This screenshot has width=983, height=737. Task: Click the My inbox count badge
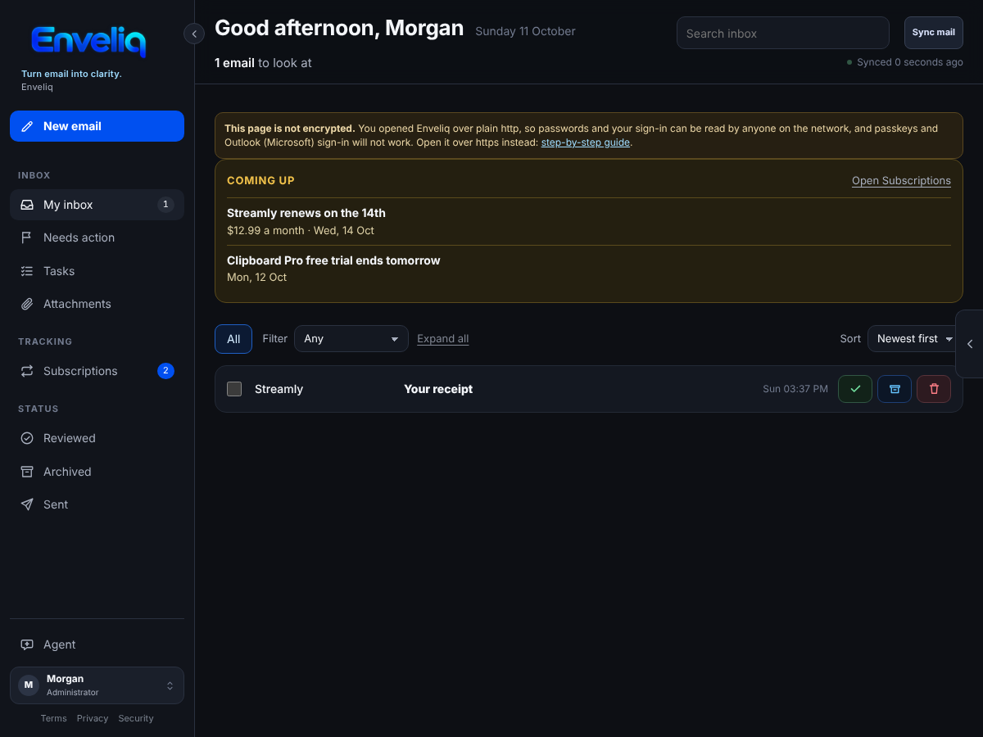click(165, 205)
